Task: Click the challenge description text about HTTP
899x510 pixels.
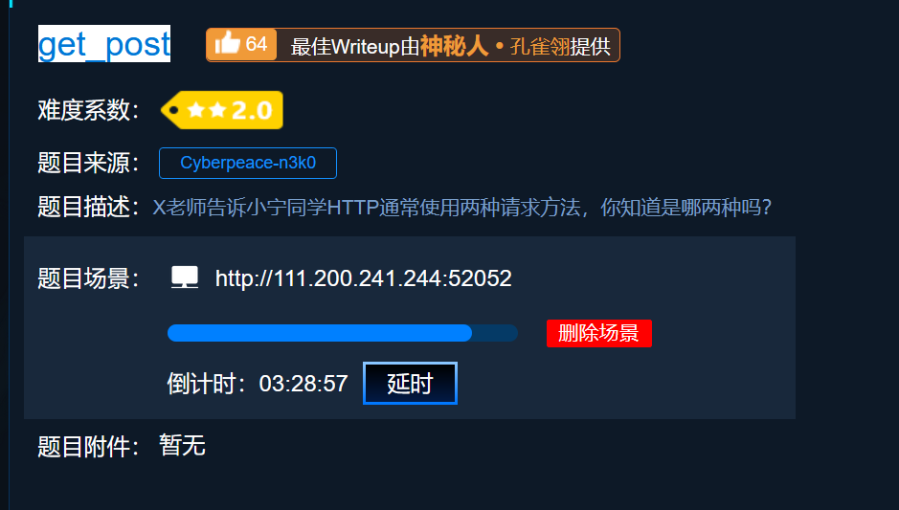Action: (462, 208)
